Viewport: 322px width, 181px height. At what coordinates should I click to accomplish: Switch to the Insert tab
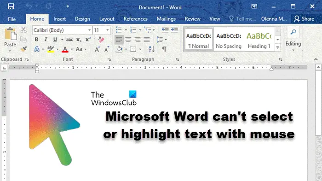[59, 19]
